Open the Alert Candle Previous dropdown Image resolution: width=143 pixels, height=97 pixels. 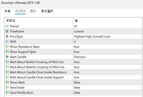tap(107, 57)
